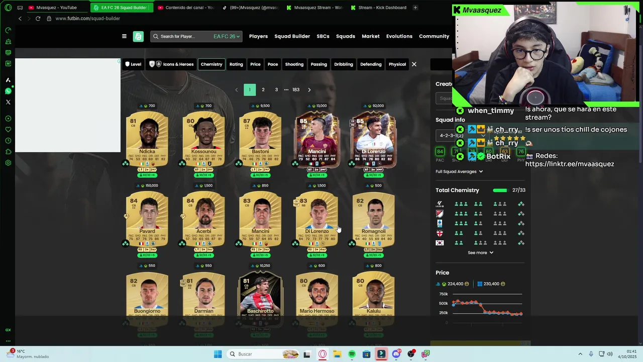The height and width of the screenshot is (362, 643).
Task: Click the microphone icon in system tray
Action: [x=591, y=354]
